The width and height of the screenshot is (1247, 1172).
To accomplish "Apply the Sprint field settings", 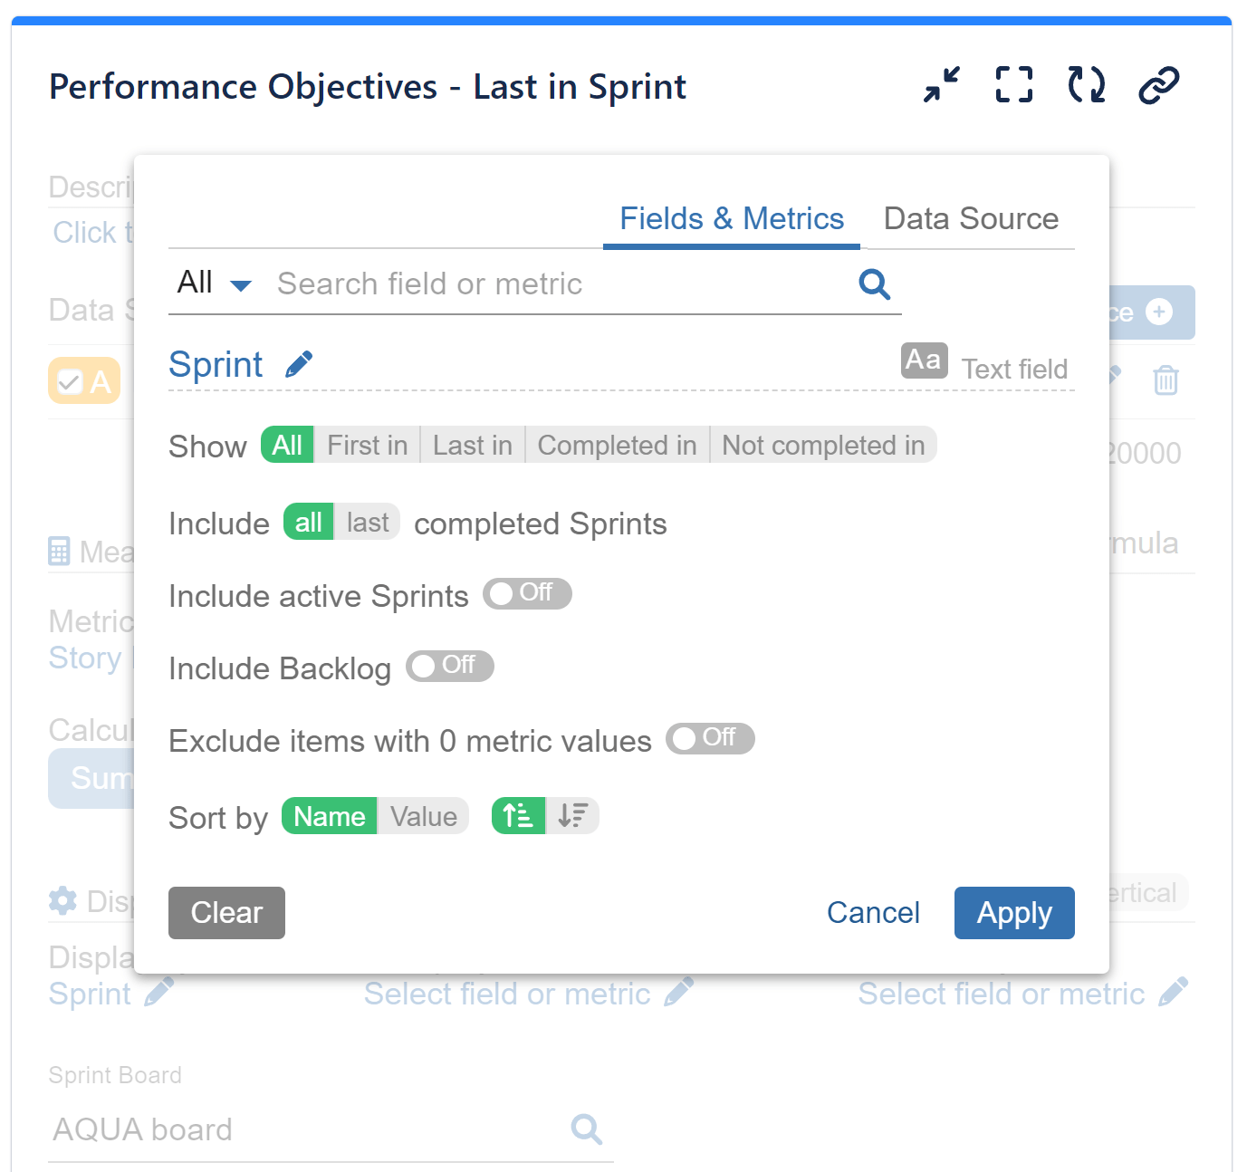I will coord(1013,913).
